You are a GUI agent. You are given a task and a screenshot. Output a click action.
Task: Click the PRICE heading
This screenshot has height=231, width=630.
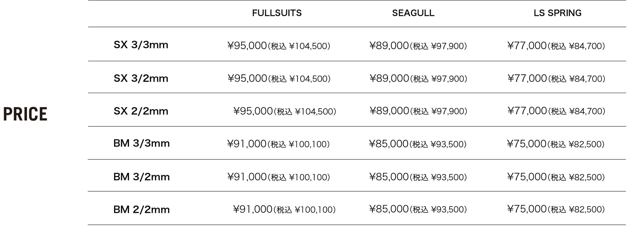pyautogui.click(x=25, y=114)
